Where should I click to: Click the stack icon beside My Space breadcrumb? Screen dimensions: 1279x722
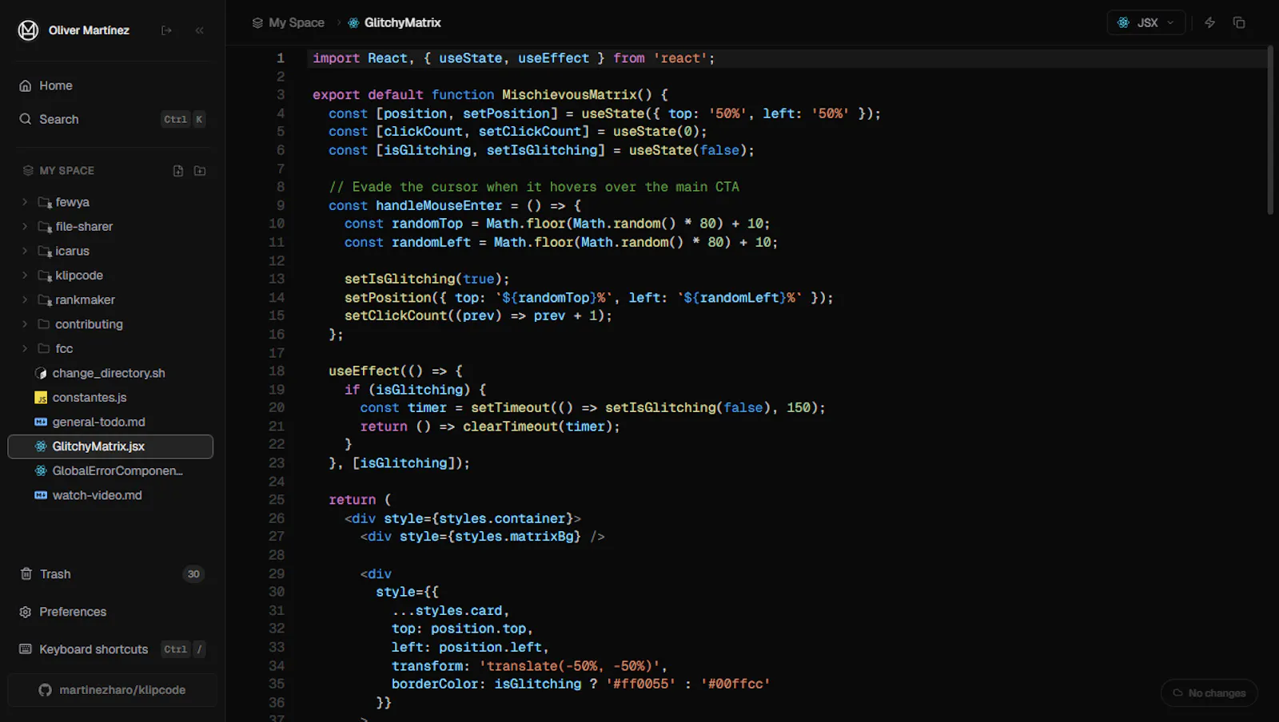click(257, 23)
